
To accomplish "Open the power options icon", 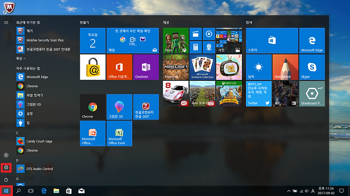I will tap(6, 180).
